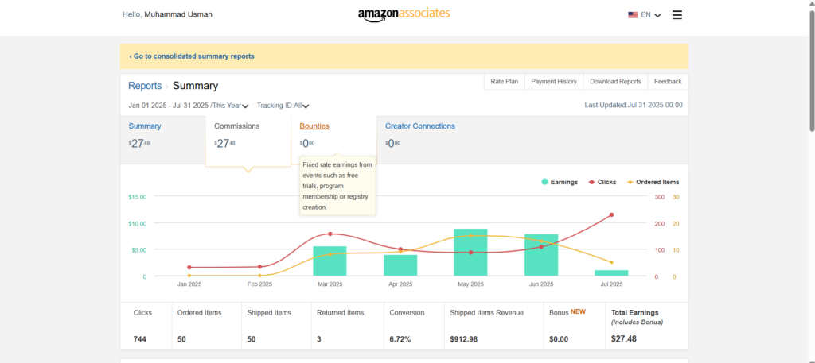Open the Tracking ID dropdown

pyautogui.click(x=283, y=106)
